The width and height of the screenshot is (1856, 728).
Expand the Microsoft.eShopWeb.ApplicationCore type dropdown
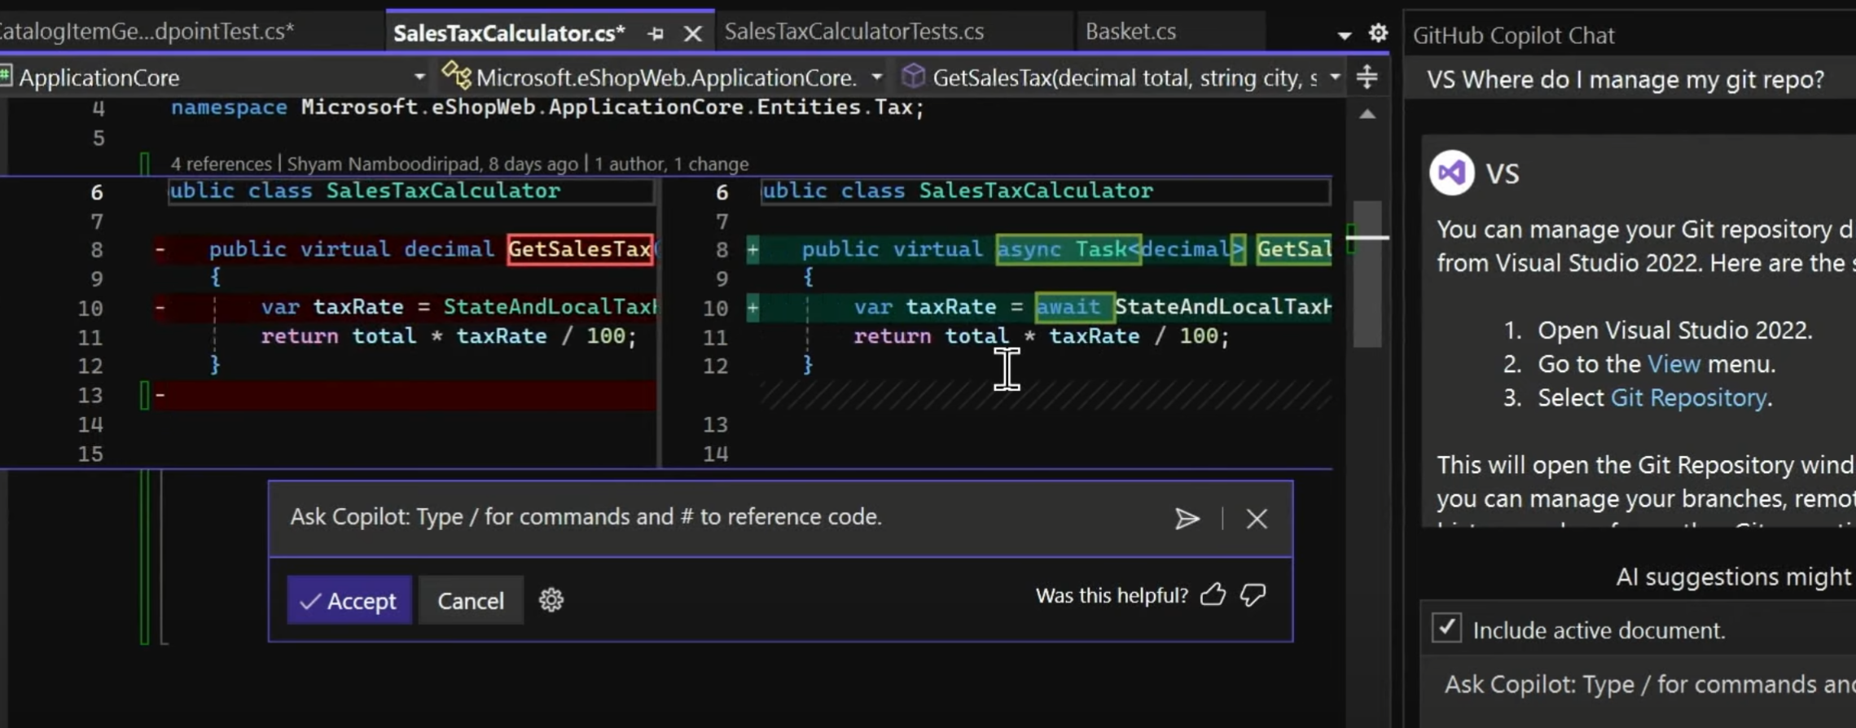876,77
